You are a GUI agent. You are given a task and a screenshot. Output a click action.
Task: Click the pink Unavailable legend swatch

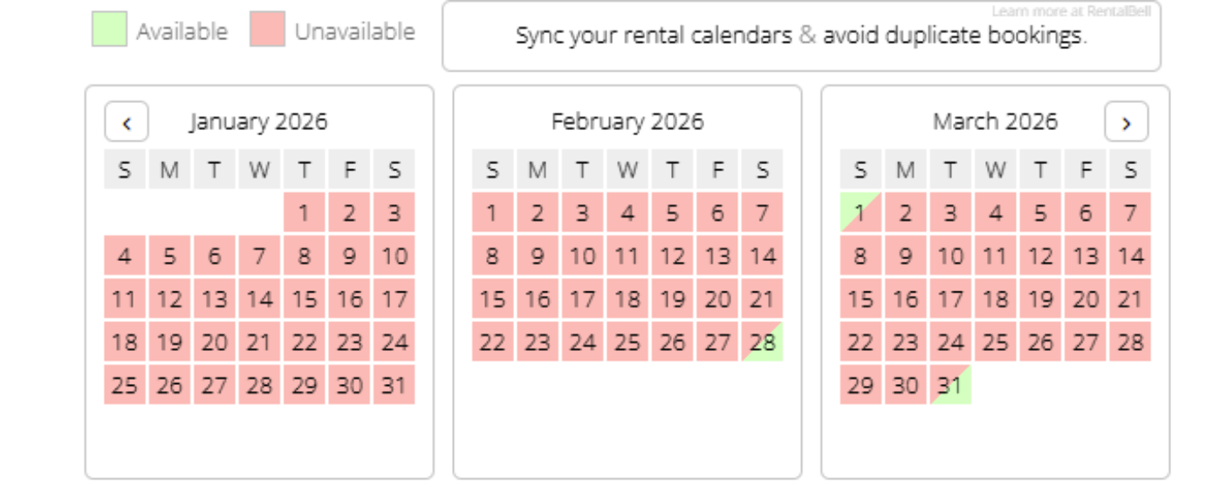pyautogui.click(x=267, y=29)
